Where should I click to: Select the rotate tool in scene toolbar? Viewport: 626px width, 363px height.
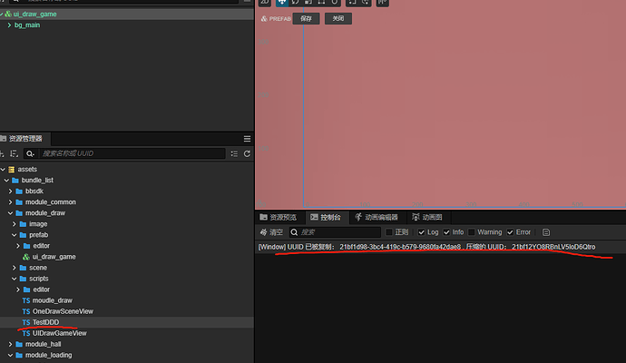[x=295, y=3]
